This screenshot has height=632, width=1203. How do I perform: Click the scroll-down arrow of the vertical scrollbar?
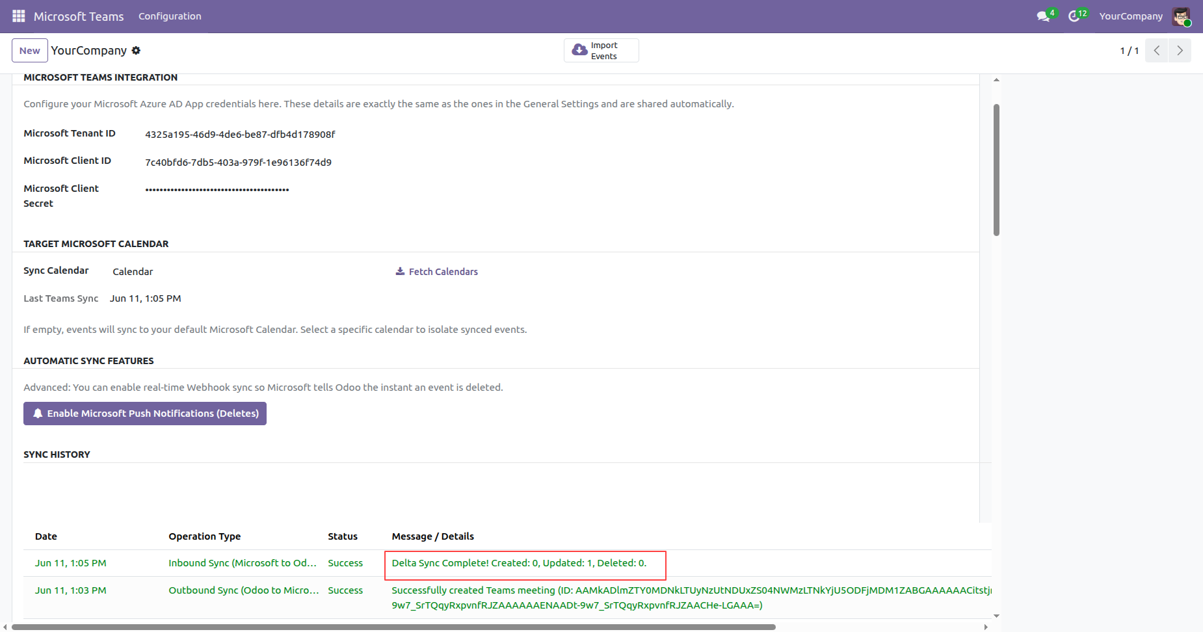pyautogui.click(x=996, y=616)
